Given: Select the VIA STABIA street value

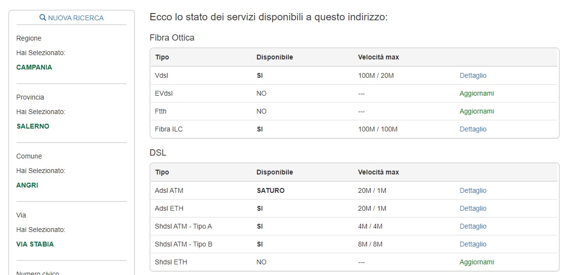Looking at the screenshot, I should pyautogui.click(x=35, y=244).
